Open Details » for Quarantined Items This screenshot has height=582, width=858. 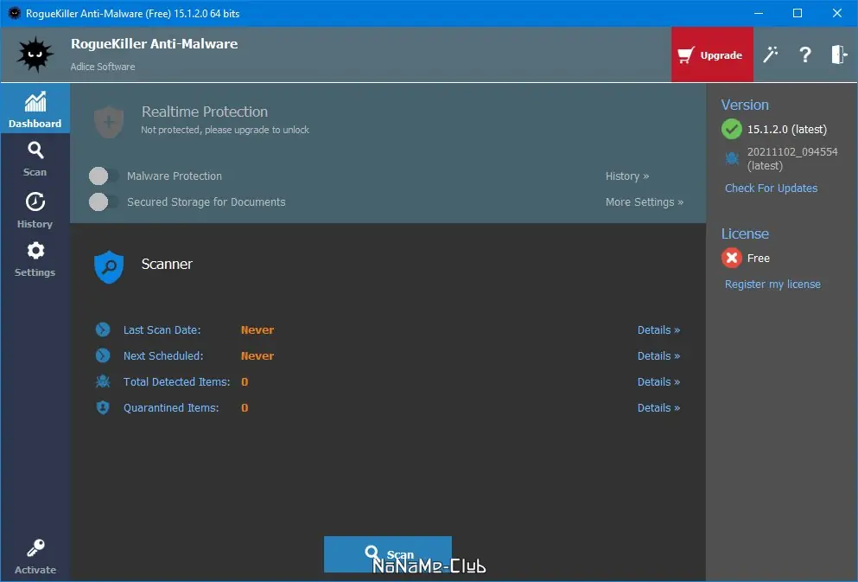[x=658, y=407]
